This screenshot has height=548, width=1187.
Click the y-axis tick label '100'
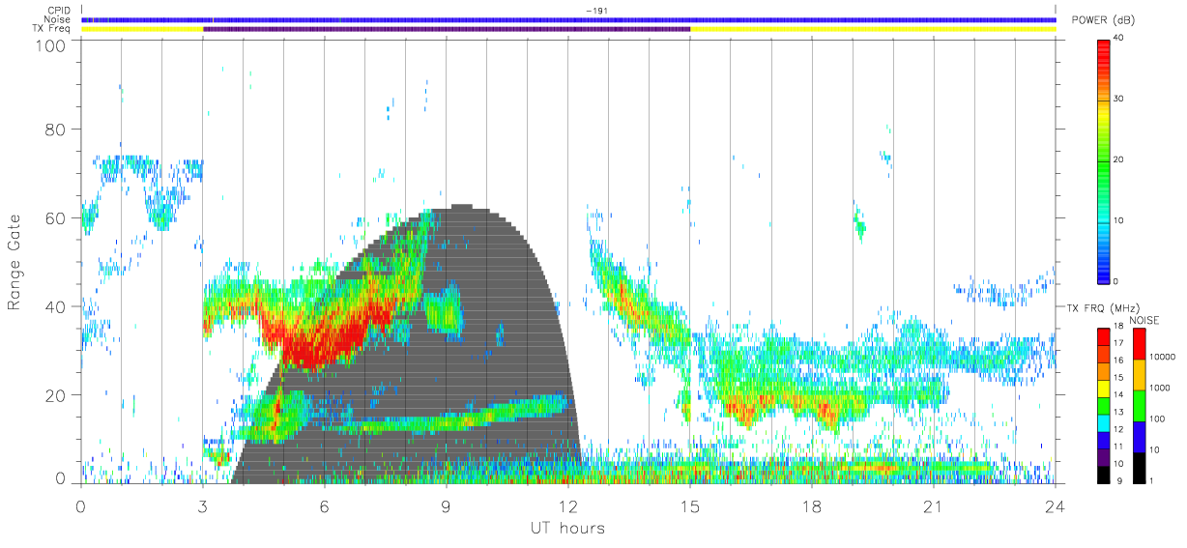pyautogui.click(x=50, y=44)
